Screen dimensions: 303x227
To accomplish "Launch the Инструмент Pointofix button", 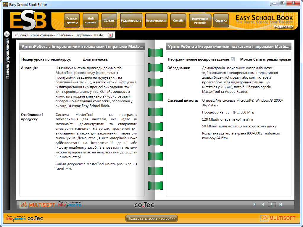I will tap(200, 20).
